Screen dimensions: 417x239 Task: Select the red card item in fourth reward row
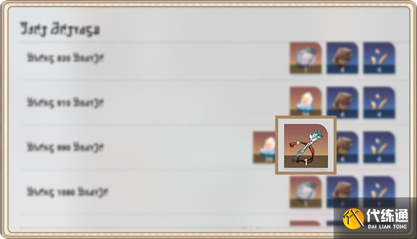(x=306, y=192)
